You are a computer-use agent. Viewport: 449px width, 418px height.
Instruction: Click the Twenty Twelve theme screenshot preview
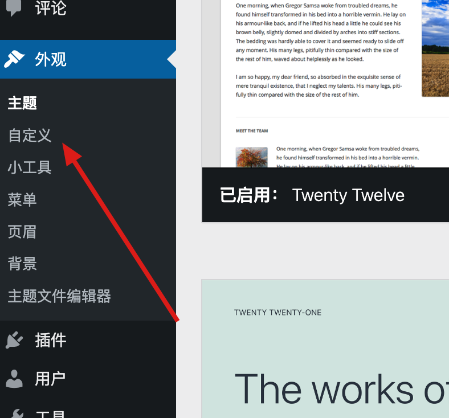pyautogui.click(x=325, y=84)
